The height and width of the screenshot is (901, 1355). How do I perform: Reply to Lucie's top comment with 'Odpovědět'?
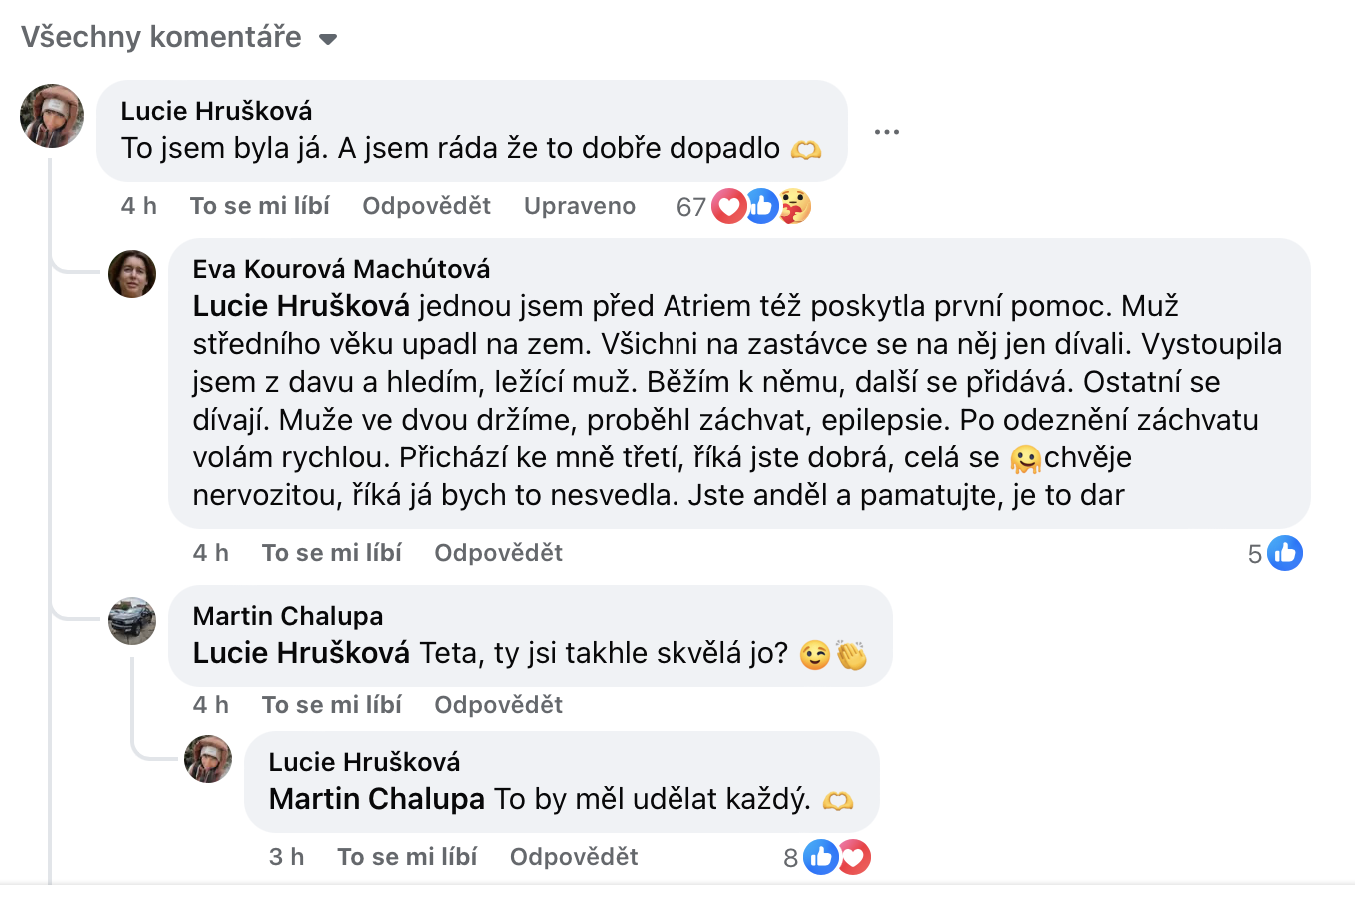tap(426, 206)
